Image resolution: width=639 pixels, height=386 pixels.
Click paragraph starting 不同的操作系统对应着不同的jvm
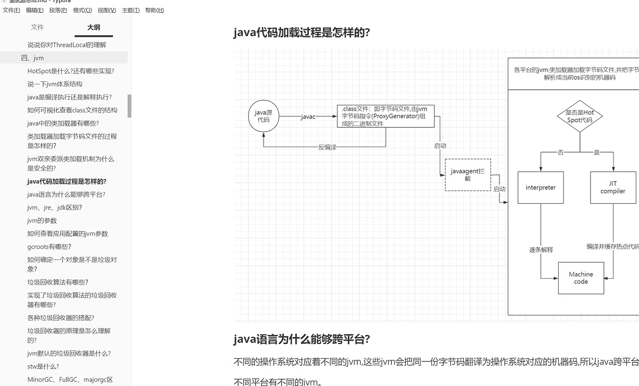coord(436,362)
